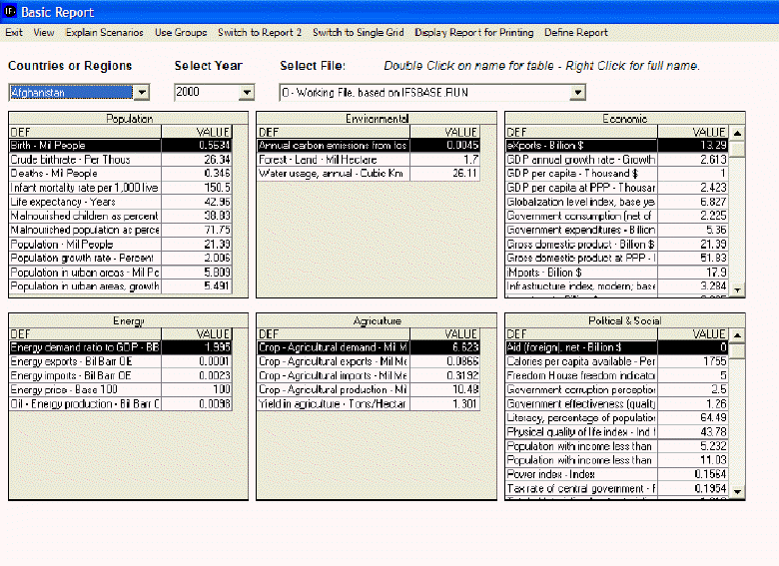Choose Display Report for Printing
Image resolution: width=779 pixels, height=566 pixels.
click(474, 33)
